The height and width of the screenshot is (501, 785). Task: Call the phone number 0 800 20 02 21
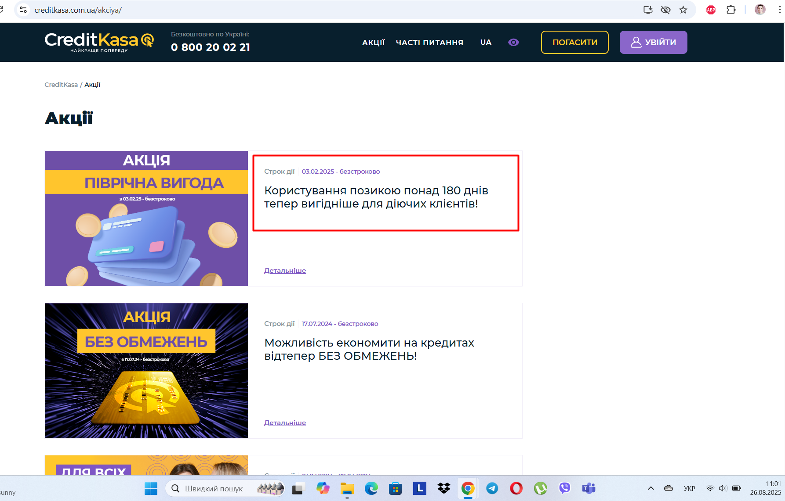pos(211,47)
